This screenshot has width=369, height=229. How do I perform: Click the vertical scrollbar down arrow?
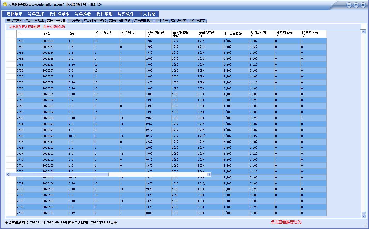[363, 216]
